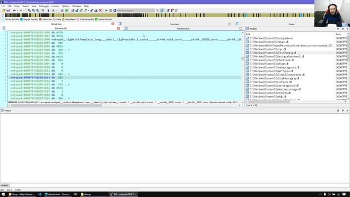Open the Jump menu
The height and width of the screenshot is (197, 350).
point(17,6)
